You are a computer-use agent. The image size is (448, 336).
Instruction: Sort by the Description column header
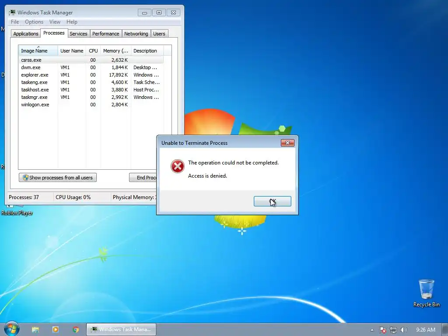147,51
